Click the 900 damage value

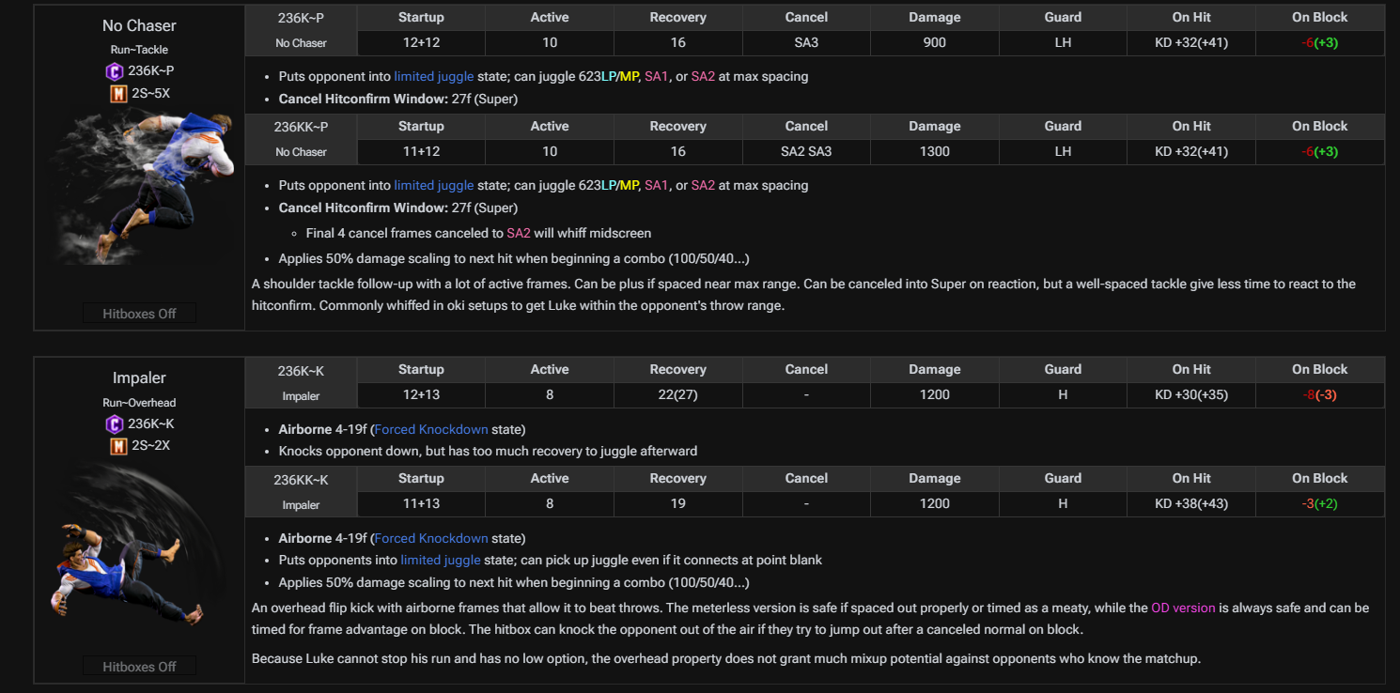pyautogui.click(x=935, y=42)
